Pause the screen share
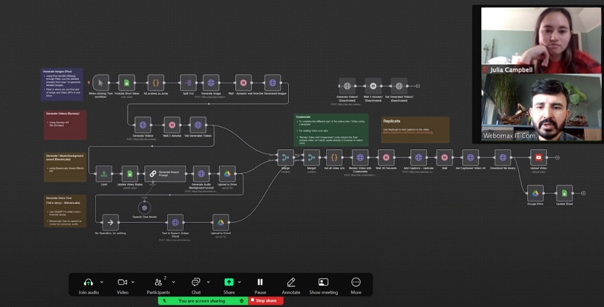Image resolution: width=604 pixels, height=307 pixels. click(260, 282)
